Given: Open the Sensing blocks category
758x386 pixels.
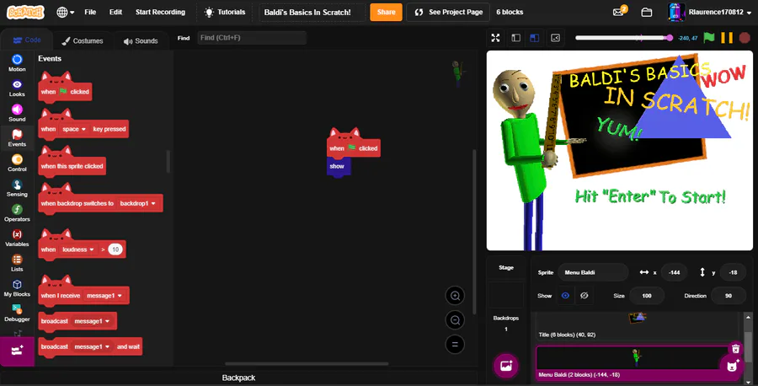Looking at the screenshot, I should (17, 188).
